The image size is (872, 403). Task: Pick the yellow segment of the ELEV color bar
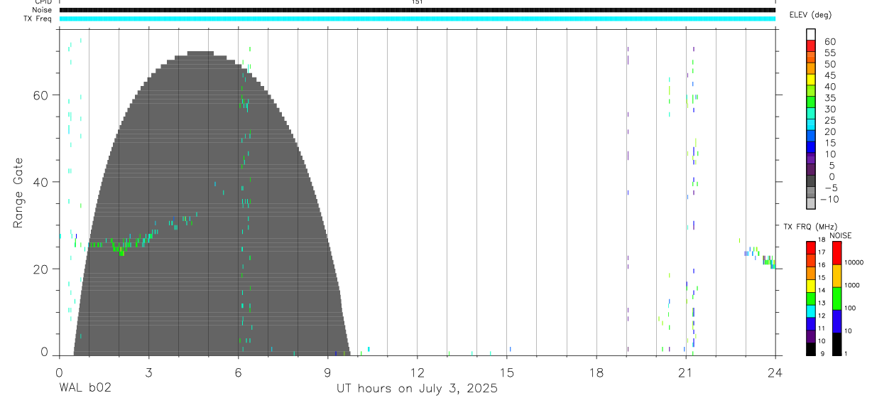(811, 79)
